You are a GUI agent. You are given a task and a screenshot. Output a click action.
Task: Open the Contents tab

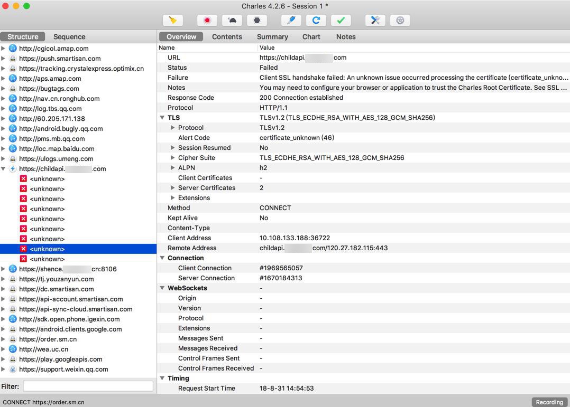(227, 36)
